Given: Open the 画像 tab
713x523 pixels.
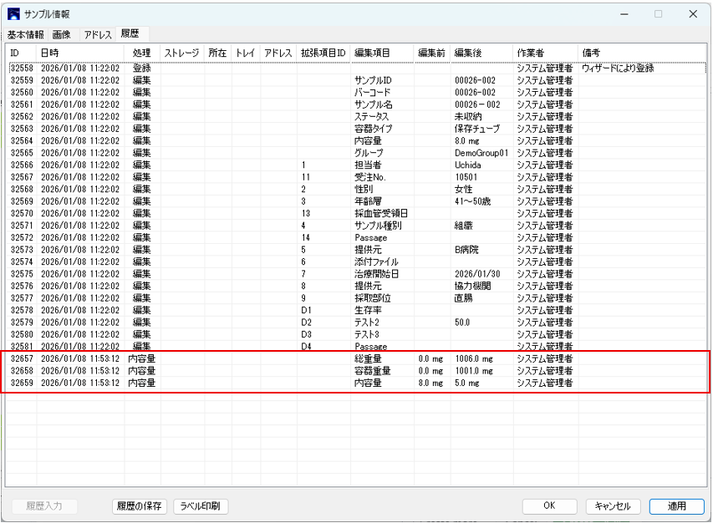Looking at the screenshot, I should click(63, 34).
